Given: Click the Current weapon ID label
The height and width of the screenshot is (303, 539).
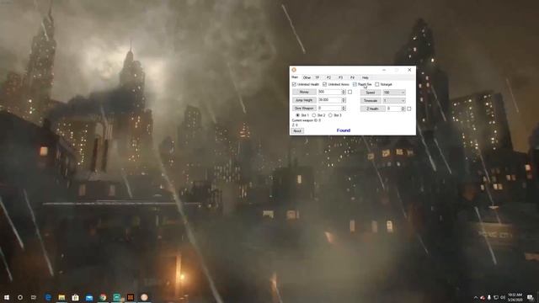Looking at the screenshot, I should pyautogui.click(x=307, y=120).
